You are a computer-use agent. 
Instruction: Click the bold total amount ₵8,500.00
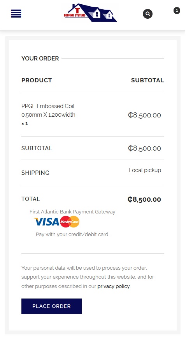pos(144,199)
